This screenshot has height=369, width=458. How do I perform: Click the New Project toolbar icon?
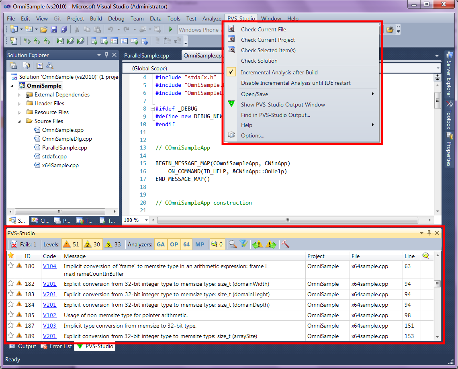[14, 29]
